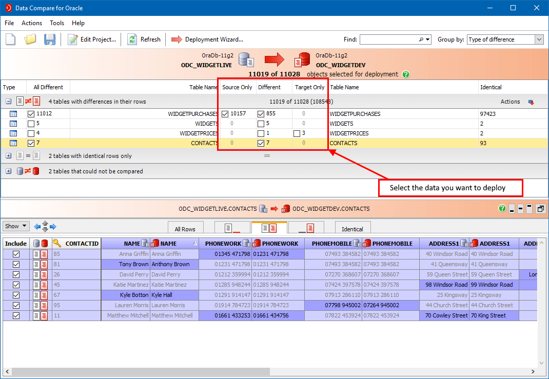
Task: Check the WIDGETPRICES Target Only checkbox
Action: (297, 133)
